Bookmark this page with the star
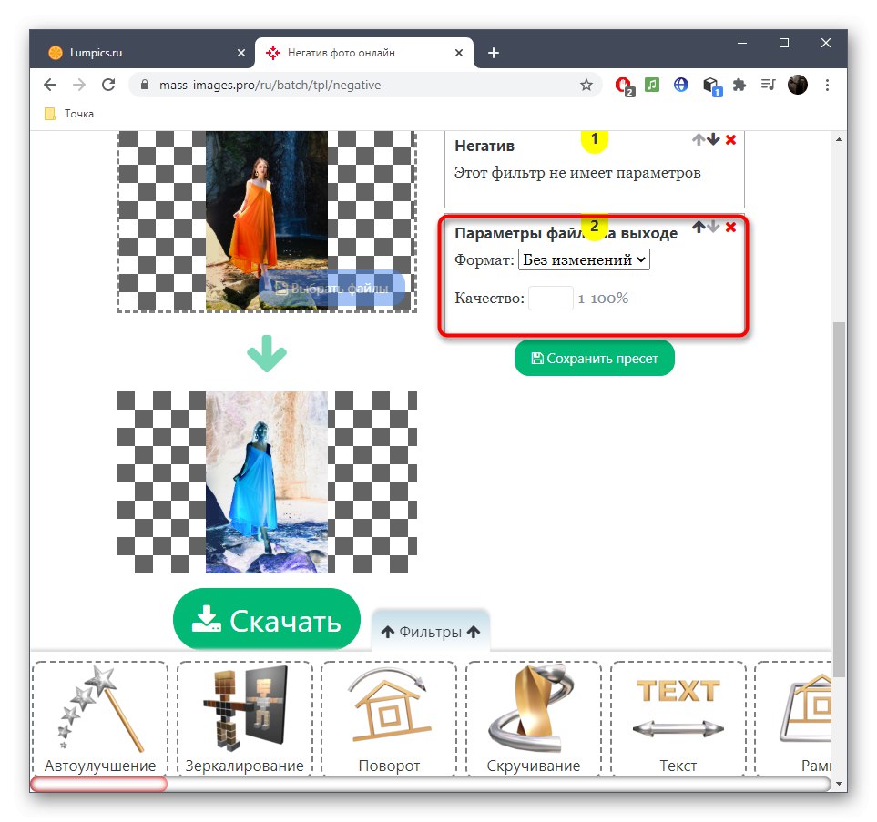Viewport: 877px width, 822px height. (586, 85)
